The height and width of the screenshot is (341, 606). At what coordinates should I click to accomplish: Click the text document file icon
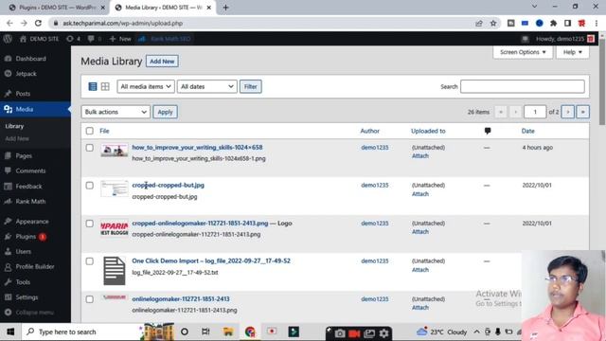tap(115, 271)
